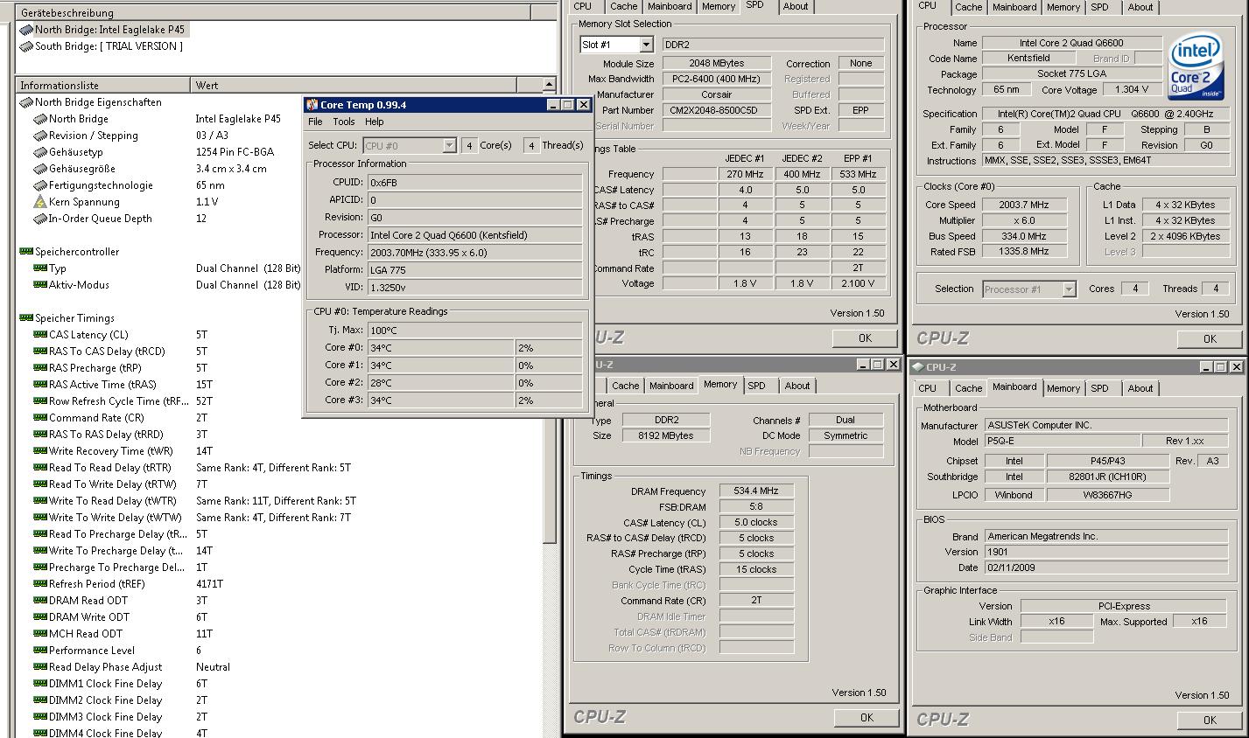
Task: Click the Intel Core 2 Quad logo
Action: 1196,67
